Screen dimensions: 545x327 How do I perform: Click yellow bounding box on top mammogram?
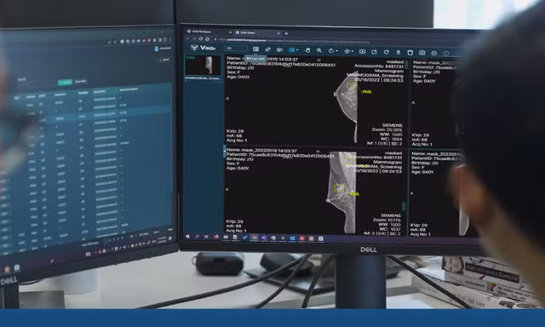tap(352, 85)
